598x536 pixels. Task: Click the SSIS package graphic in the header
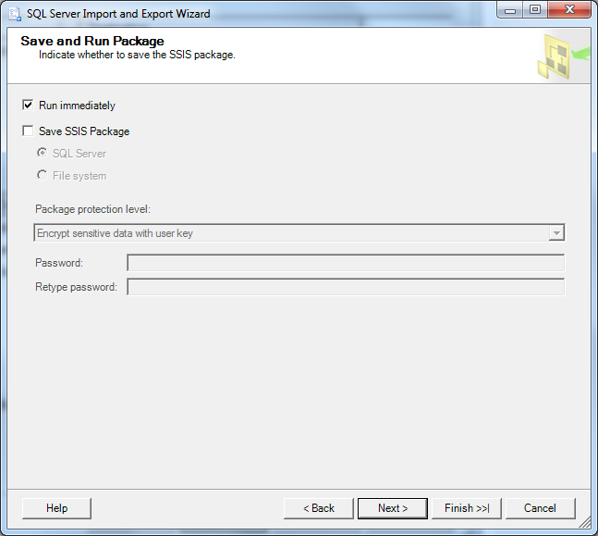tap(563, 56)
